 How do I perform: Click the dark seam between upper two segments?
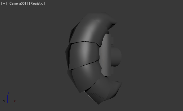click(x=85, y=42)
